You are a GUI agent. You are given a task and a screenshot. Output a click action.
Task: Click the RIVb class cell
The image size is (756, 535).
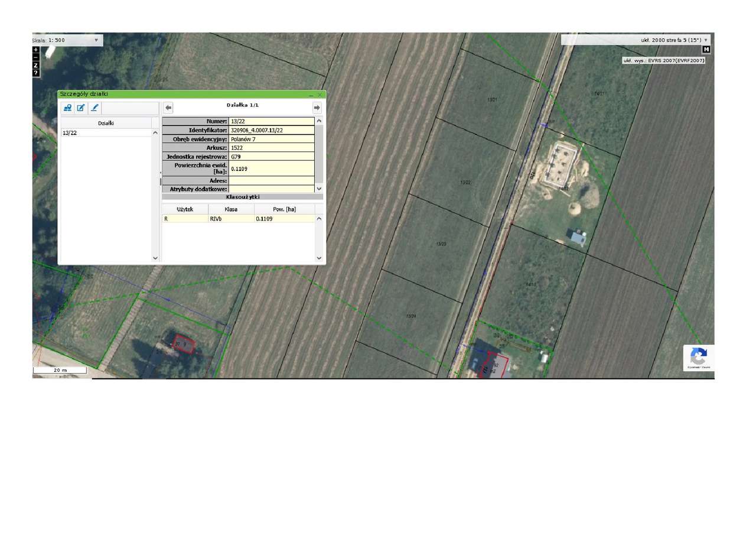231,219
